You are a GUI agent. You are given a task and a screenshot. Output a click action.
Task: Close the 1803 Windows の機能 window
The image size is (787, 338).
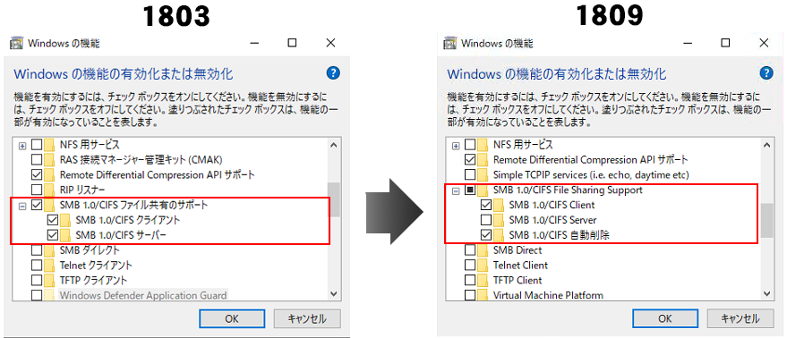click(330, 43)
